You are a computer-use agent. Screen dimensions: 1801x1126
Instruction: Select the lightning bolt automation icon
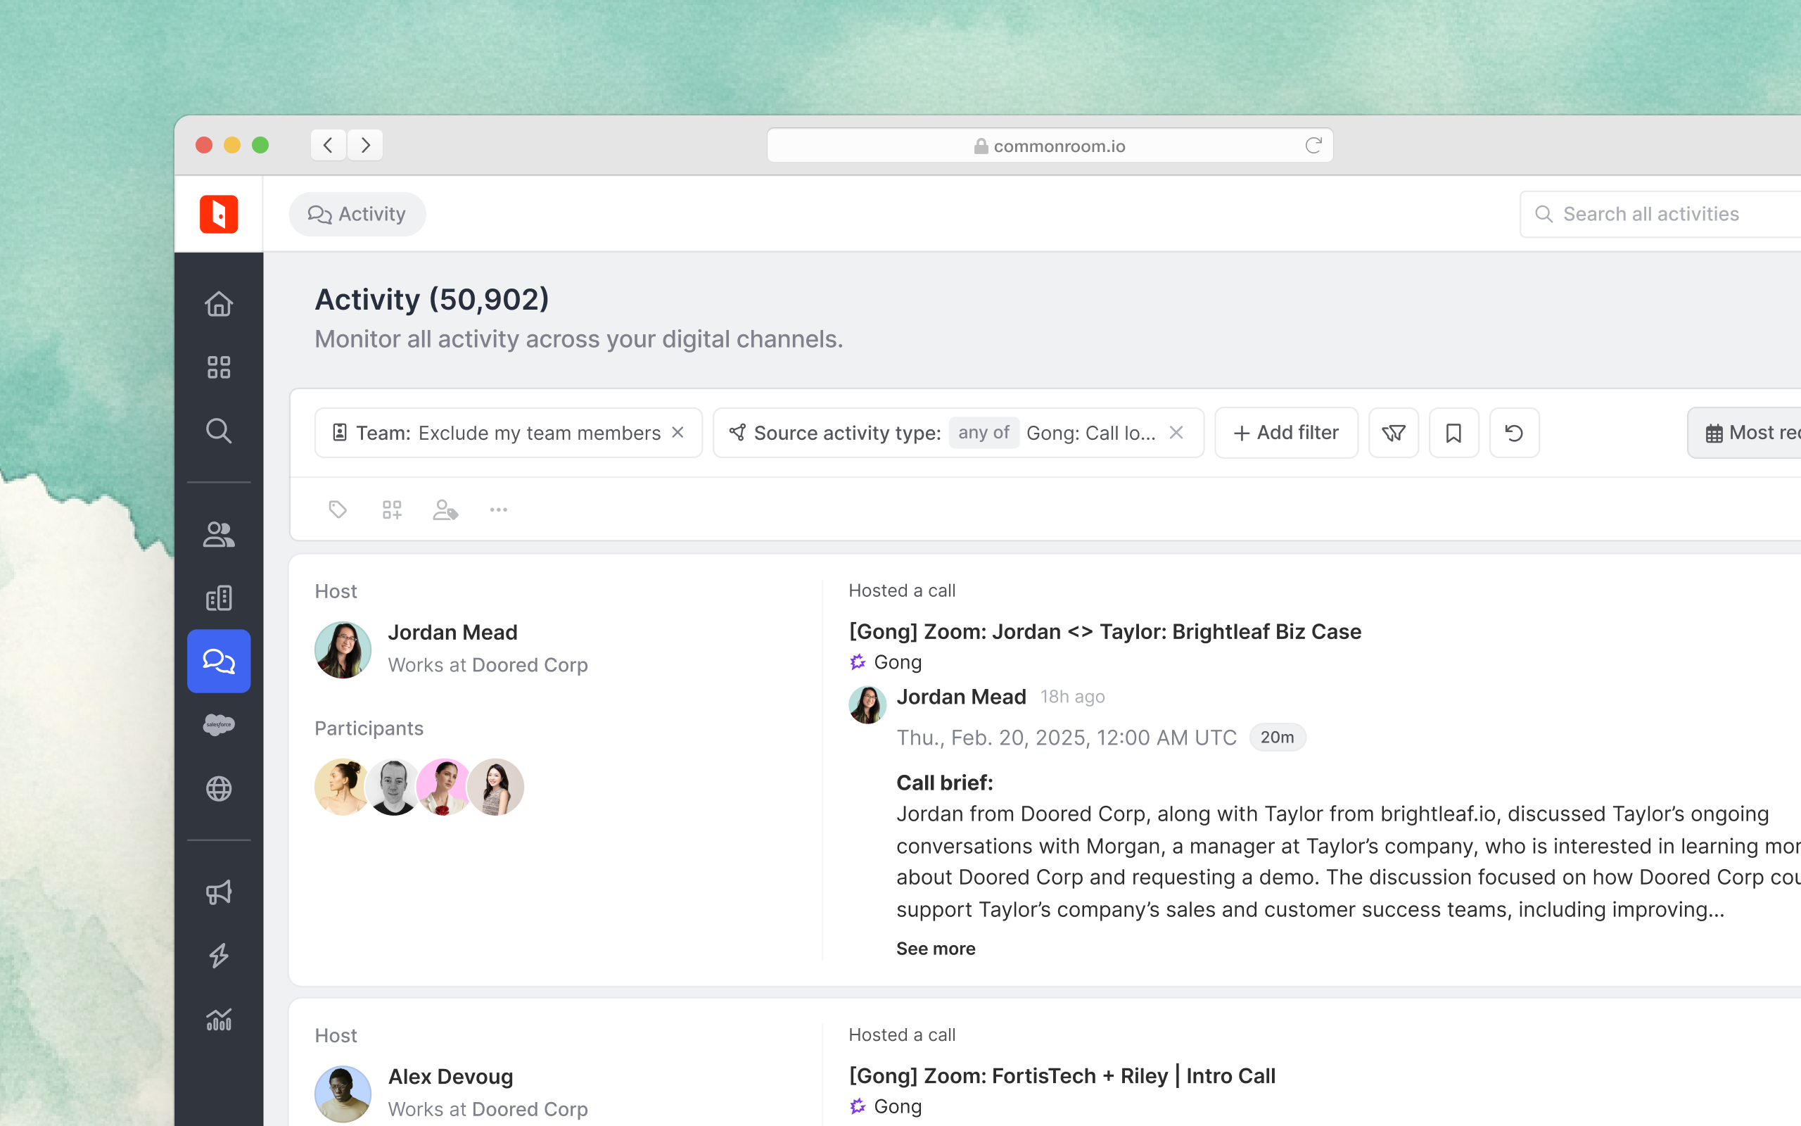(219, 955)
